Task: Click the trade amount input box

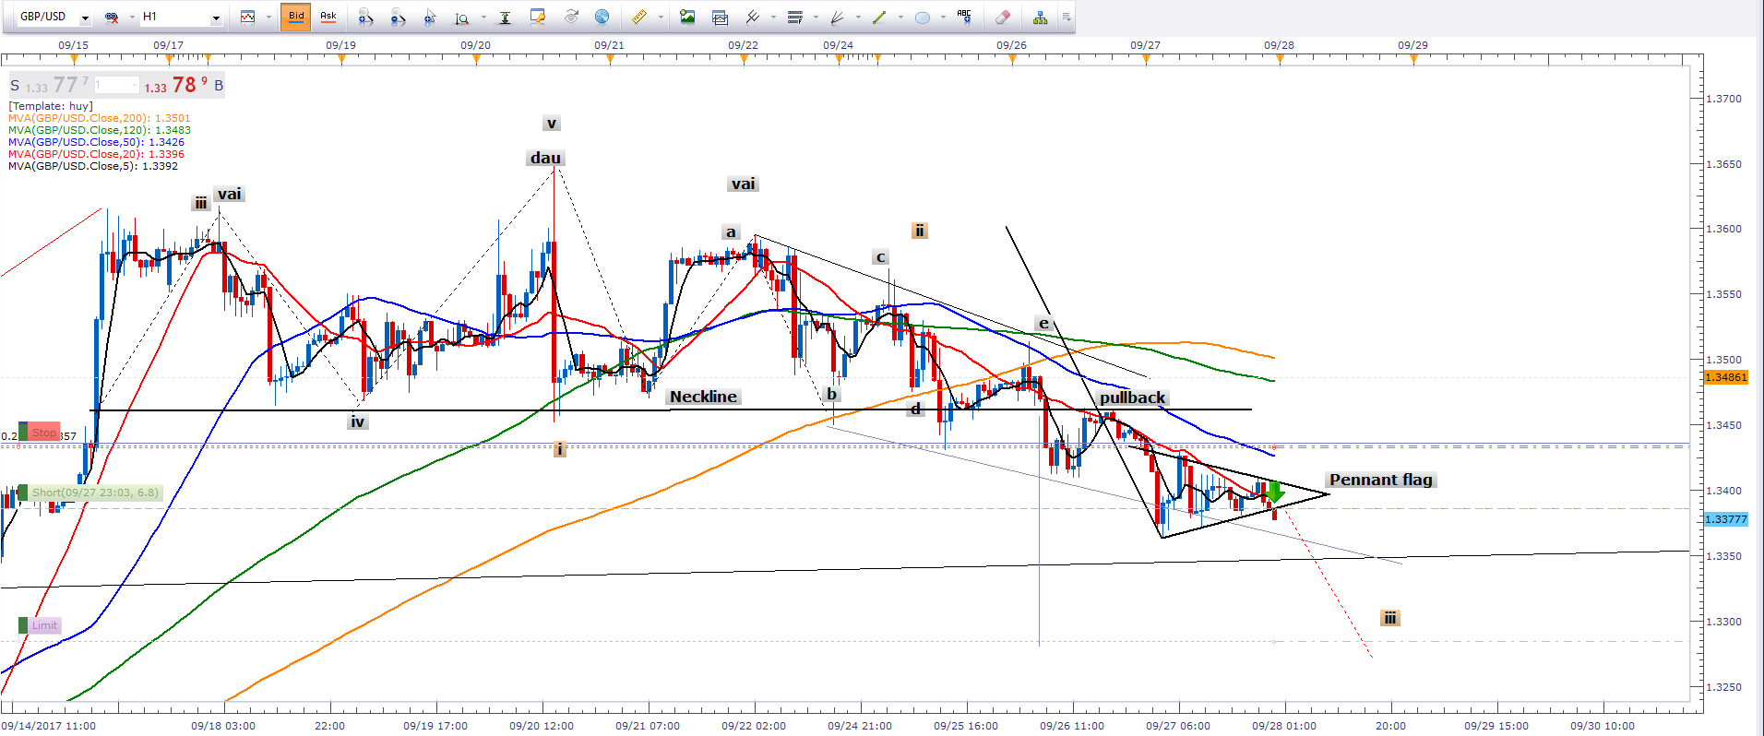Action: click(116, 86)
